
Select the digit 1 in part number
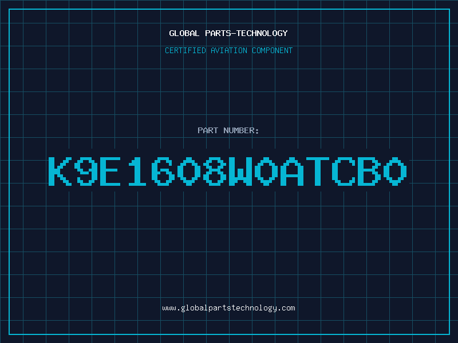coord(137,171)
